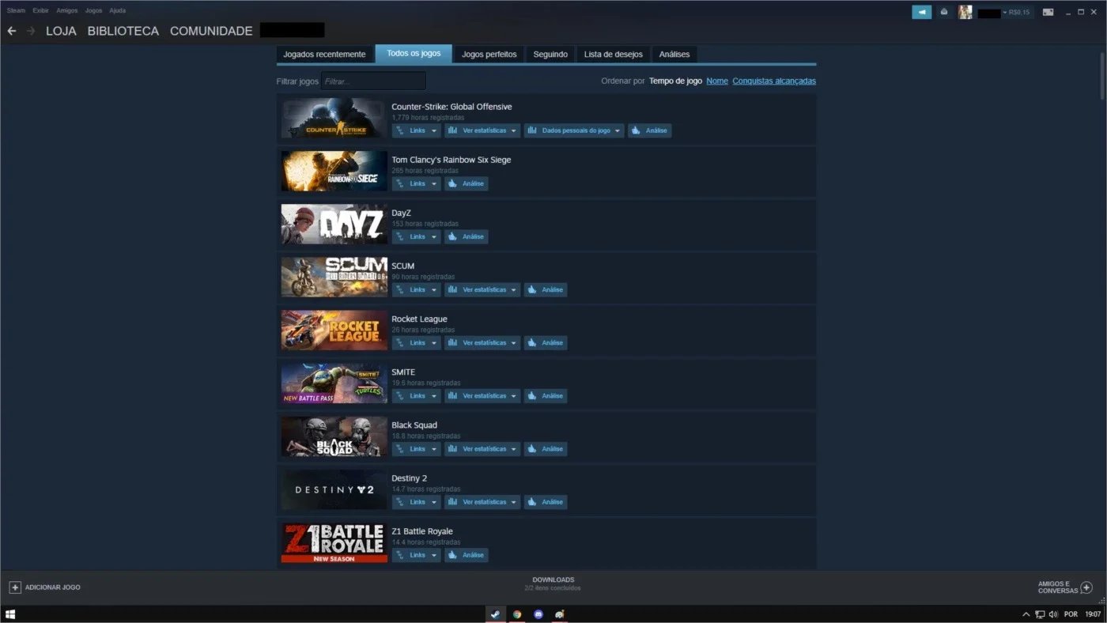Go to COMUNIDADE section

(x=211, y=31)
